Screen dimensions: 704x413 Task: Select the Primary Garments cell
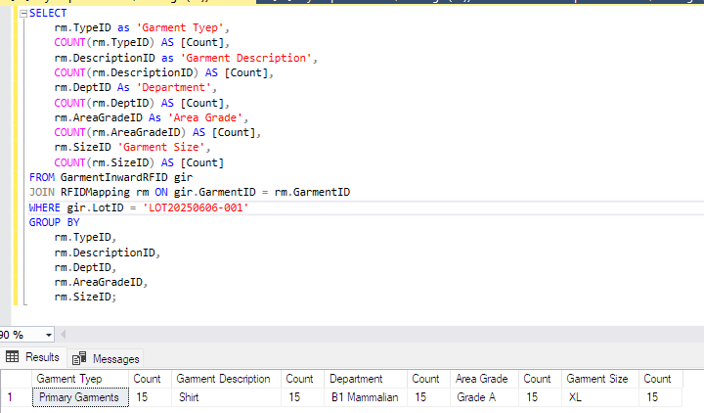(78, 397)
